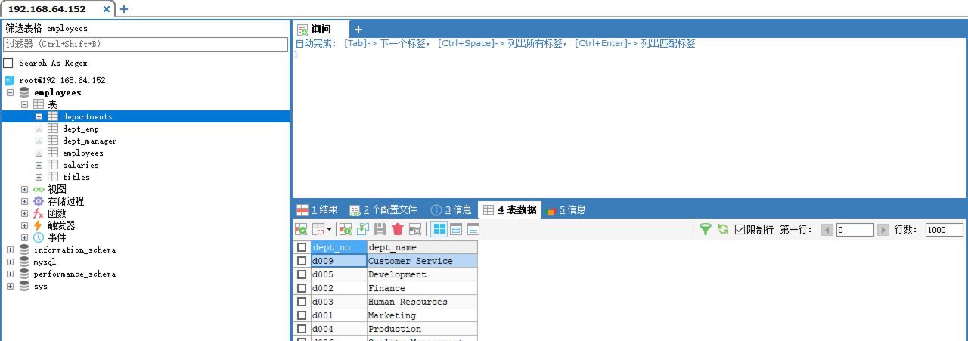Expand the mysql database node
Image resolution: width=968 pixels, height=341 pixels.
click(x=10, y=262)
